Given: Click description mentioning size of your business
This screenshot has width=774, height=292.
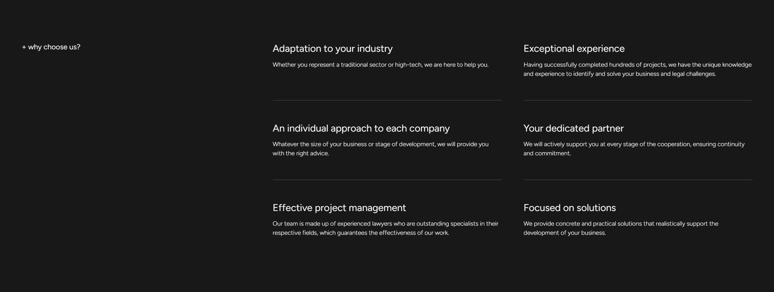Looking at the screenshot, I should (380, 144).
